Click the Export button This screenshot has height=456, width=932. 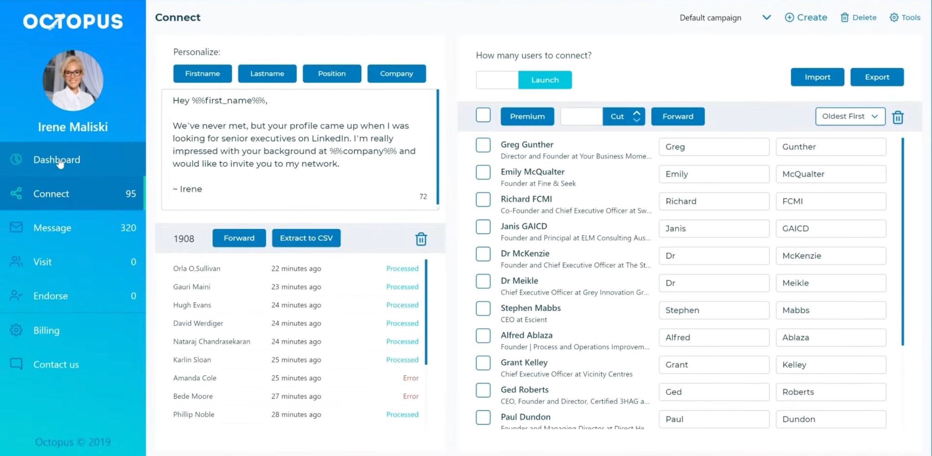click(x=877, y=77)
